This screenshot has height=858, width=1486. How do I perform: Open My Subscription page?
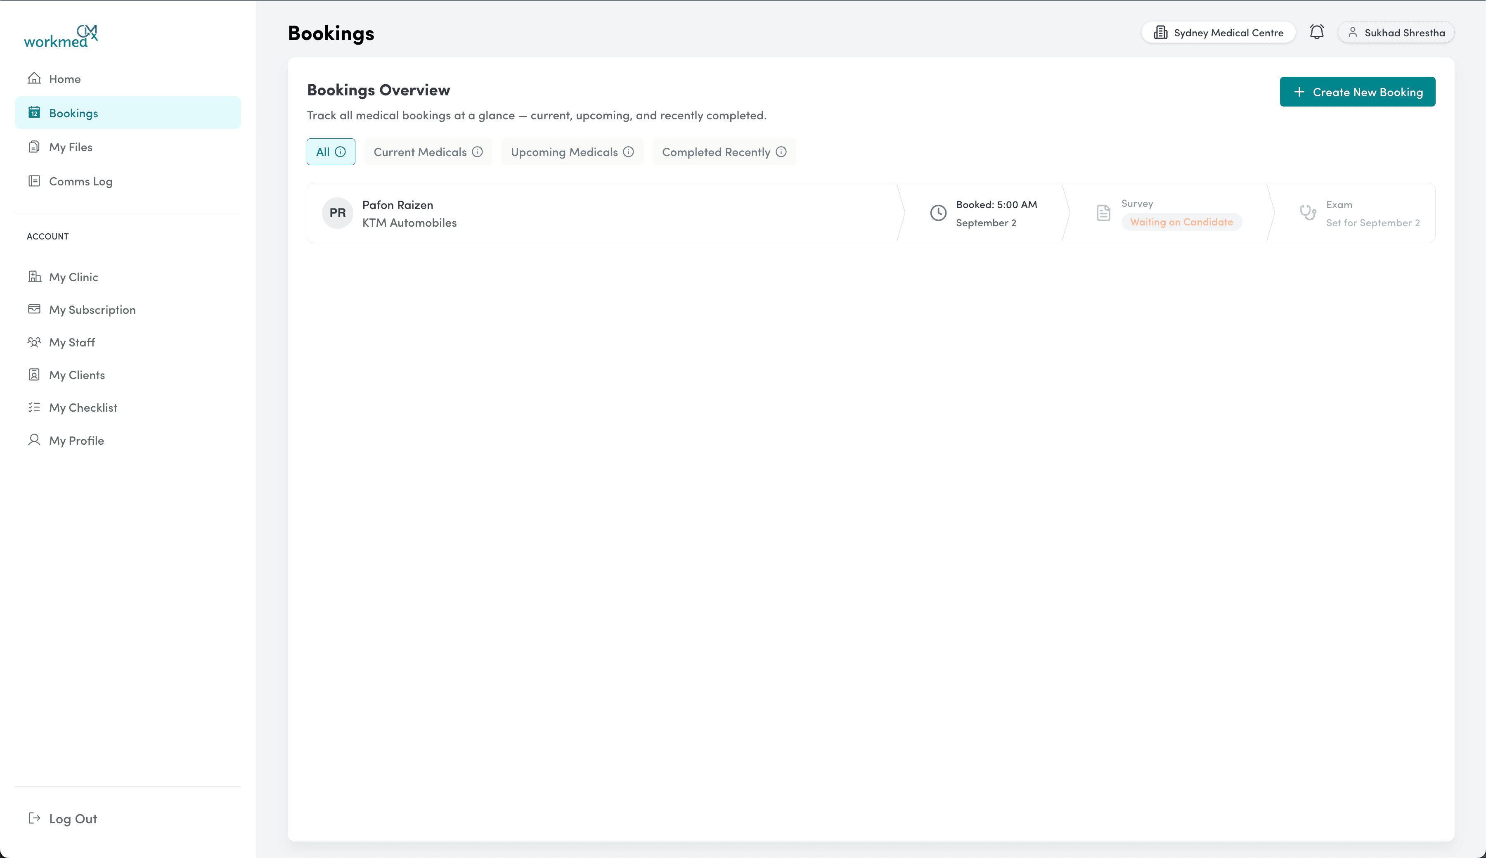point(92,310)
